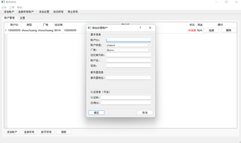Click the 经纪商 column header
The image size is (241, 143).
(x=58, y=25)
